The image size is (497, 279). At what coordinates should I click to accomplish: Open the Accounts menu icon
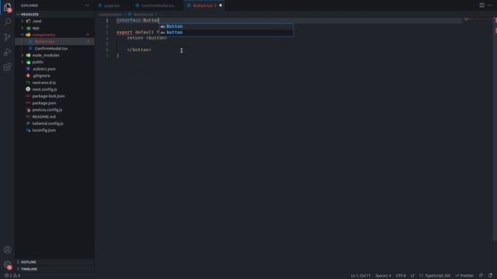coord(7,250)
